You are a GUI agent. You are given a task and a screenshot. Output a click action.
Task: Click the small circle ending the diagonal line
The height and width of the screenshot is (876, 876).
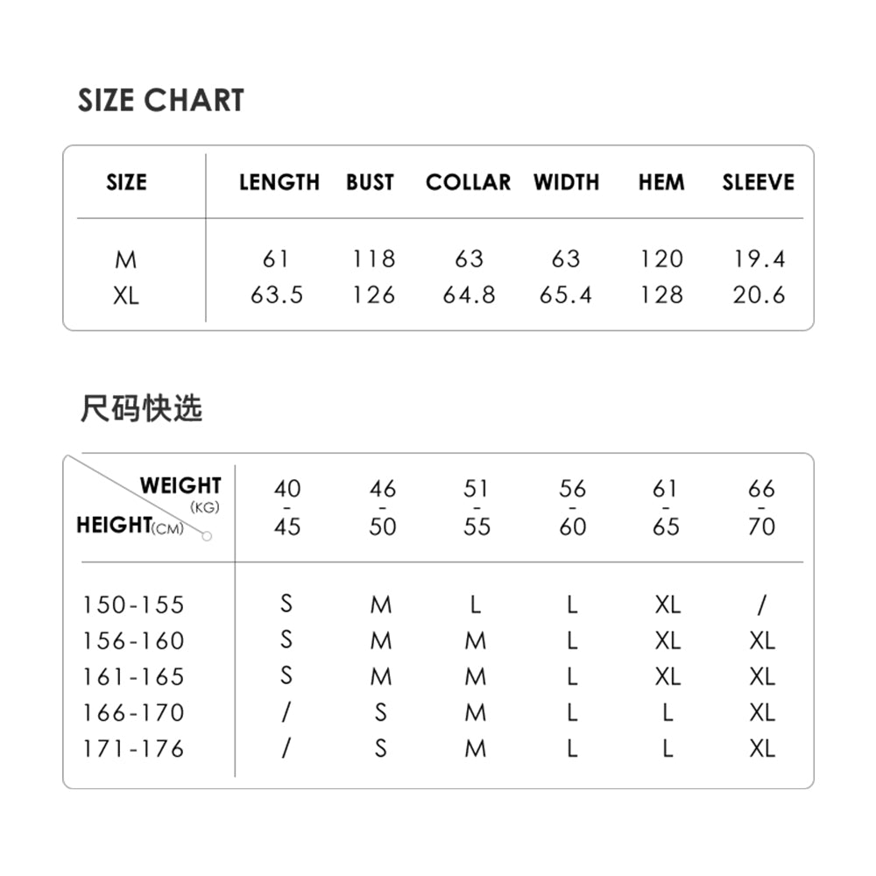click(207, 536)
